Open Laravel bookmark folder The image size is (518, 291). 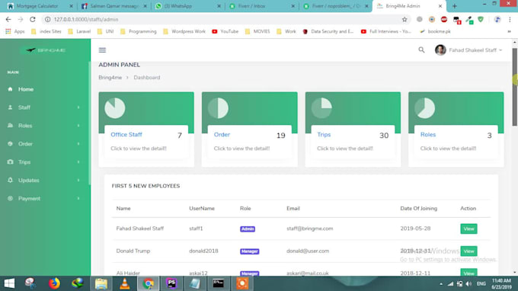pos(79,31)
